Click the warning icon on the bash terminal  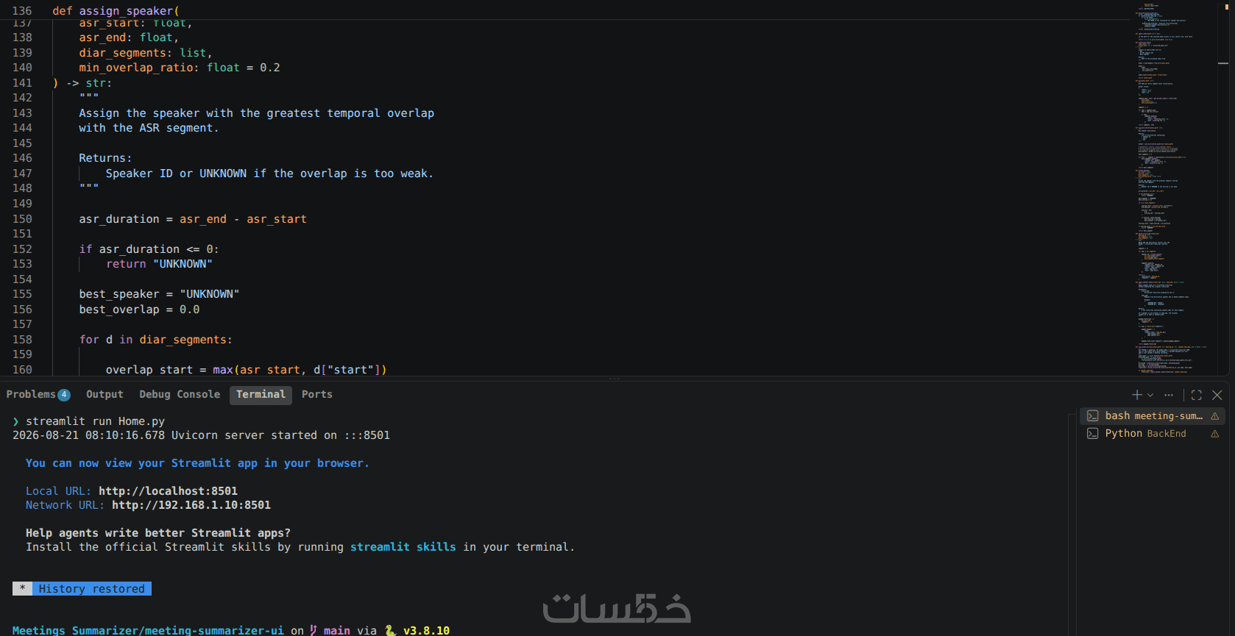point(1215,416)
